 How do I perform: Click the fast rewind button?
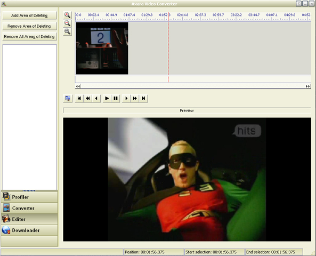[88, 99]
